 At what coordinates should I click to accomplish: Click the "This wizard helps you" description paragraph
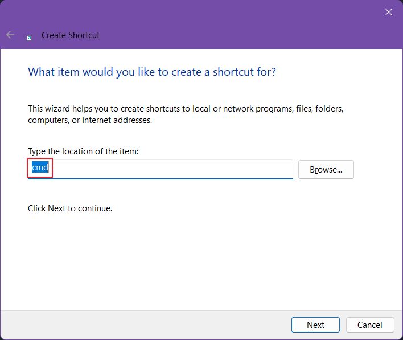186,114
